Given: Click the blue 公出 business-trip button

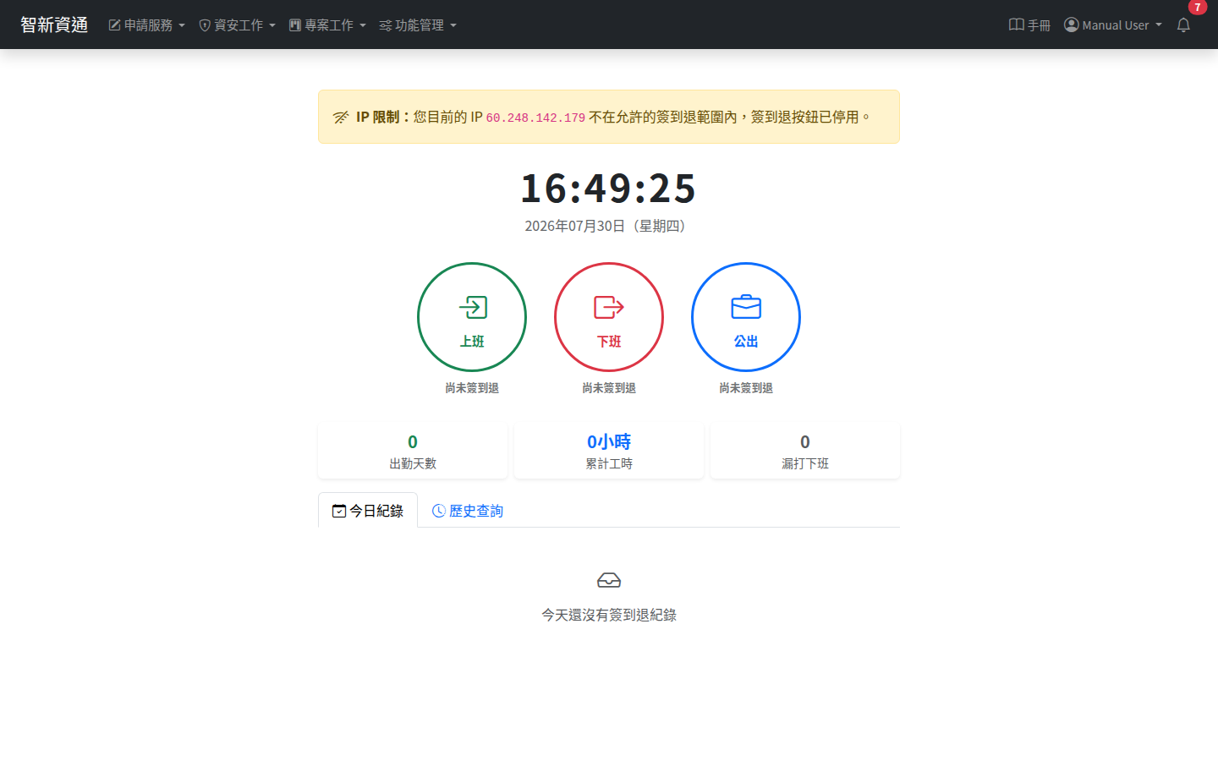Looking at the screenshot, I should click(x=746, y=317).
